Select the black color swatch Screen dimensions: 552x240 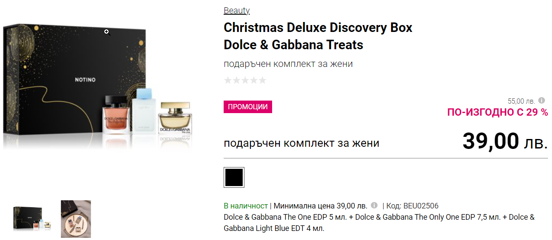[234, 177]
